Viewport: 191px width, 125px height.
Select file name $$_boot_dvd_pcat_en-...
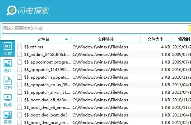click(47, 123)
